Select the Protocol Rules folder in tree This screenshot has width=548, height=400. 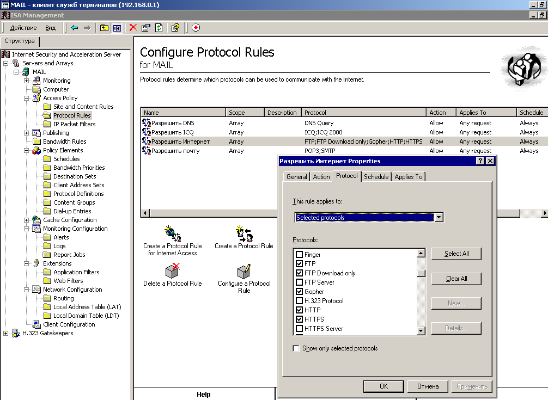(x=72, y=115)
